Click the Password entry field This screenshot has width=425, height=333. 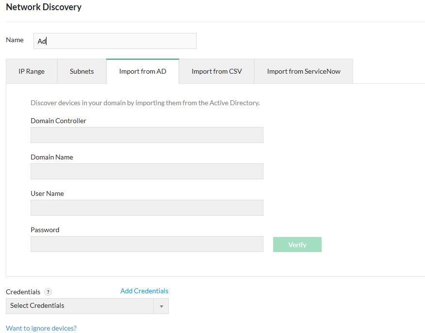pos(147,244)
